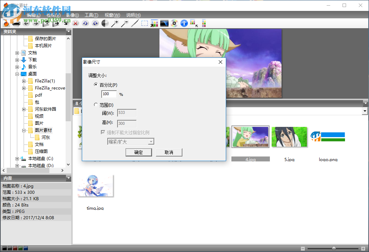This screenshot has height=252, width=369.
Task: Click the folder up-arrow toolbar icon
Action: click(x=46, y=23)
